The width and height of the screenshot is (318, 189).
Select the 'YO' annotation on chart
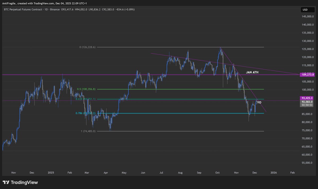259,102
